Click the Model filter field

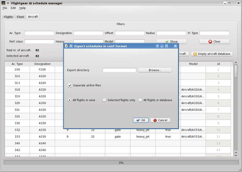point(130,41)
